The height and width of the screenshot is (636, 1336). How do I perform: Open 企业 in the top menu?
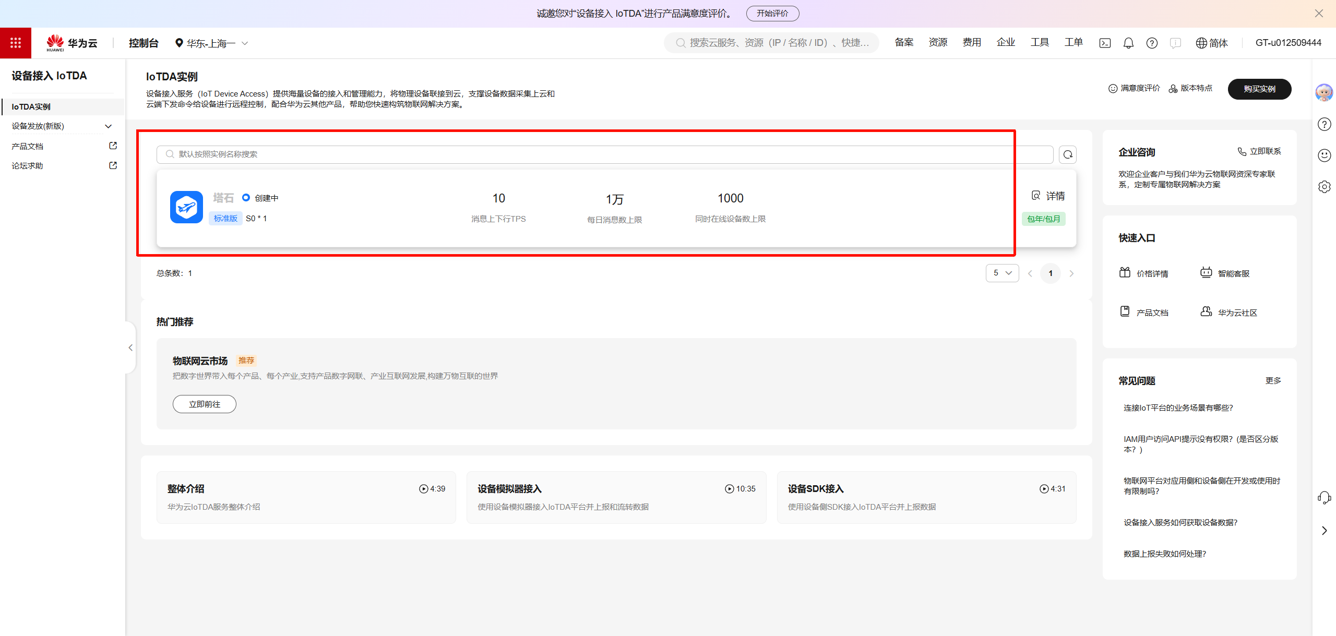tap(1006, 43)
